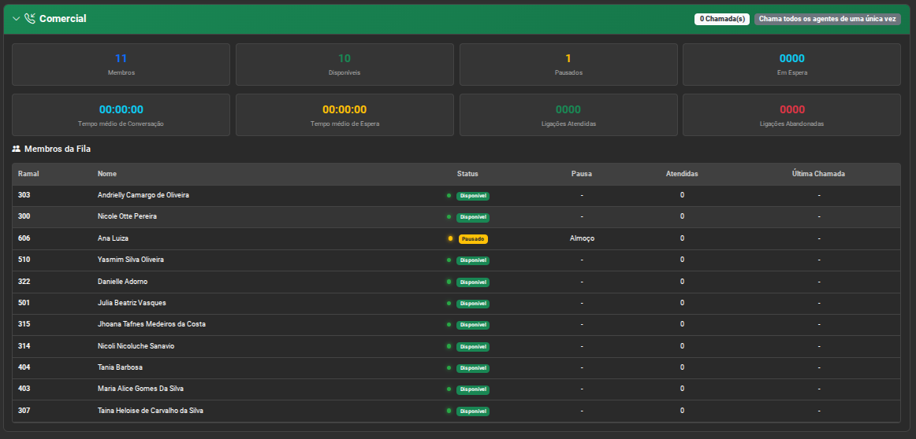The height and width of the screenshot is (439, 916).
Task: Click Disponível badge for Julia Beatriz Vasques
Action: click(x=473, y=304)
